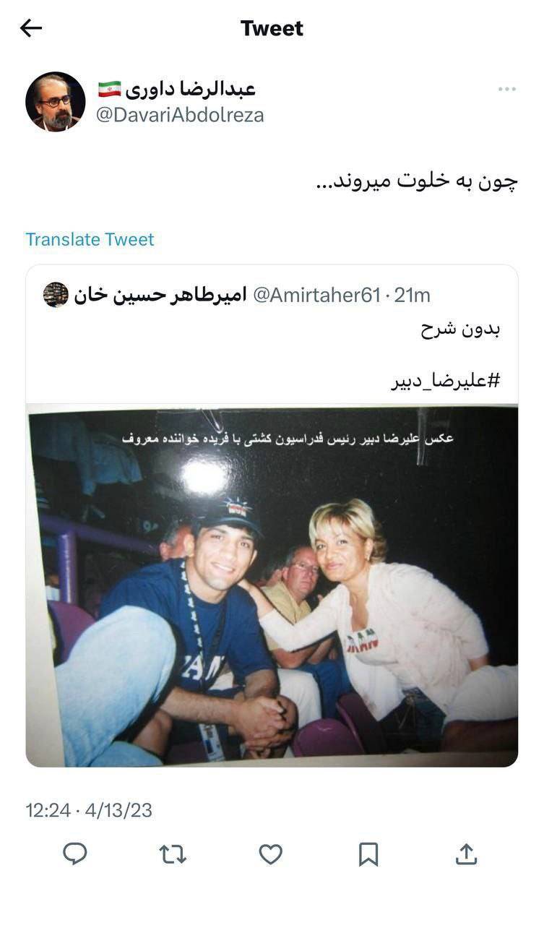Go back using the arrow icon
The image size is (544, 925).
[31, 28]
